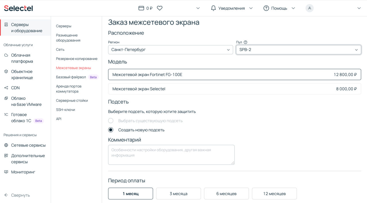Screen dimensions: 367x203
Task: Open Серверы submenu item
Action: (x=64, y=26)
